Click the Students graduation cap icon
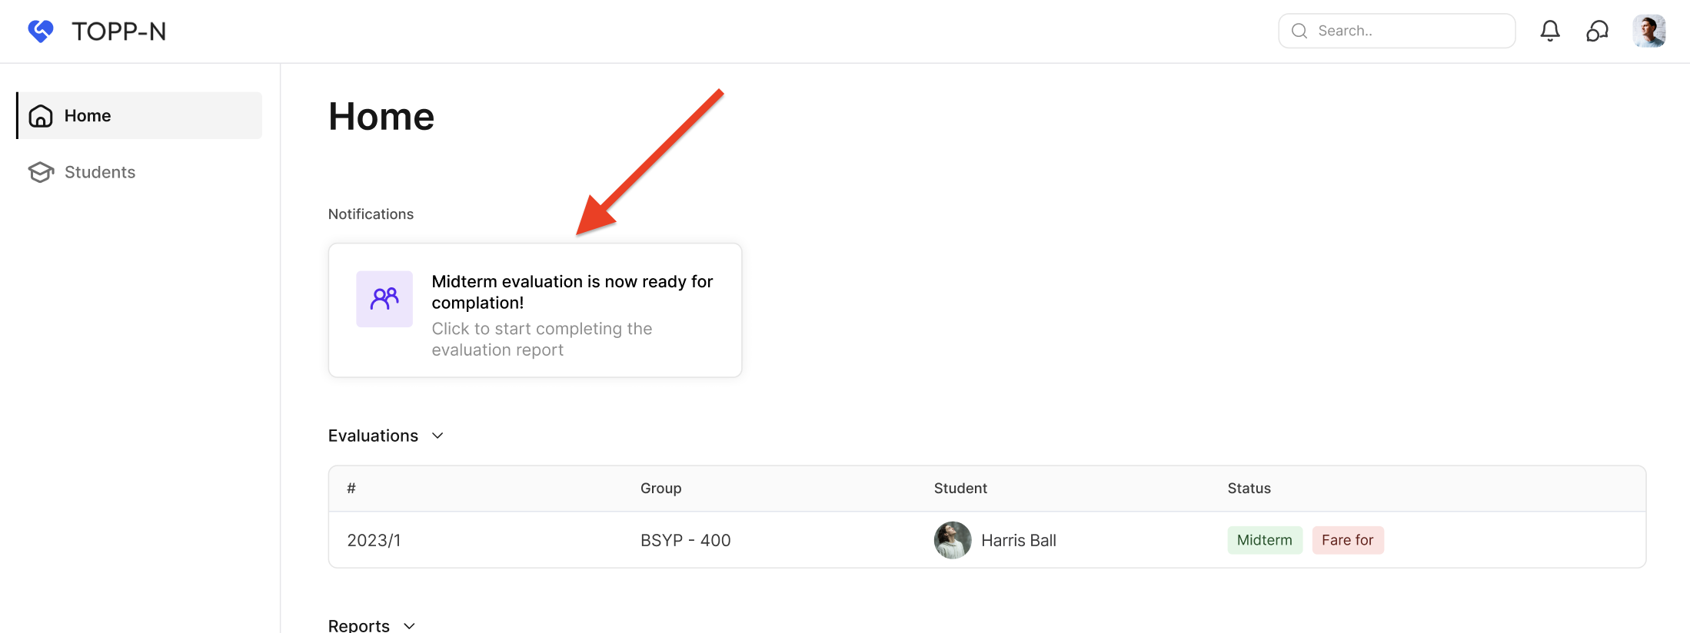 [41, 172]
